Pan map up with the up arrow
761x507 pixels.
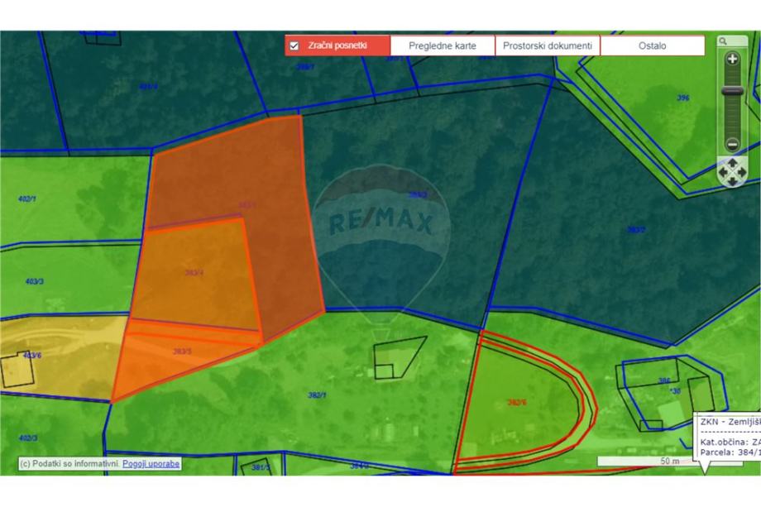(732, 163)
